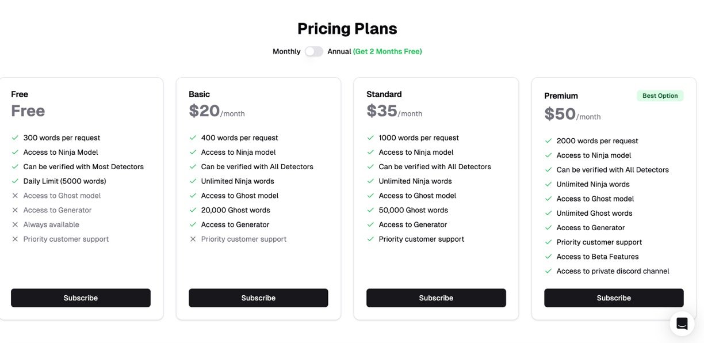Select the Annual billing label
Viewport: 704px width, 343px height.
[339, 51]
